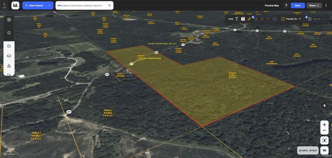The image size is (332, 158).
Task: Open the info panel in the sidebar
Action: 9,33
